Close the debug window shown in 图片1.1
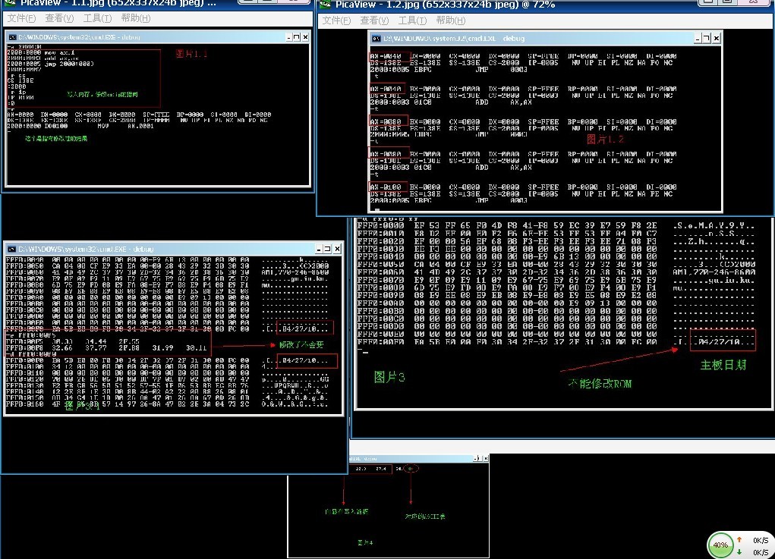Viewport: 775px width, 559px height. pyautogui.click(x=305, y=37)
